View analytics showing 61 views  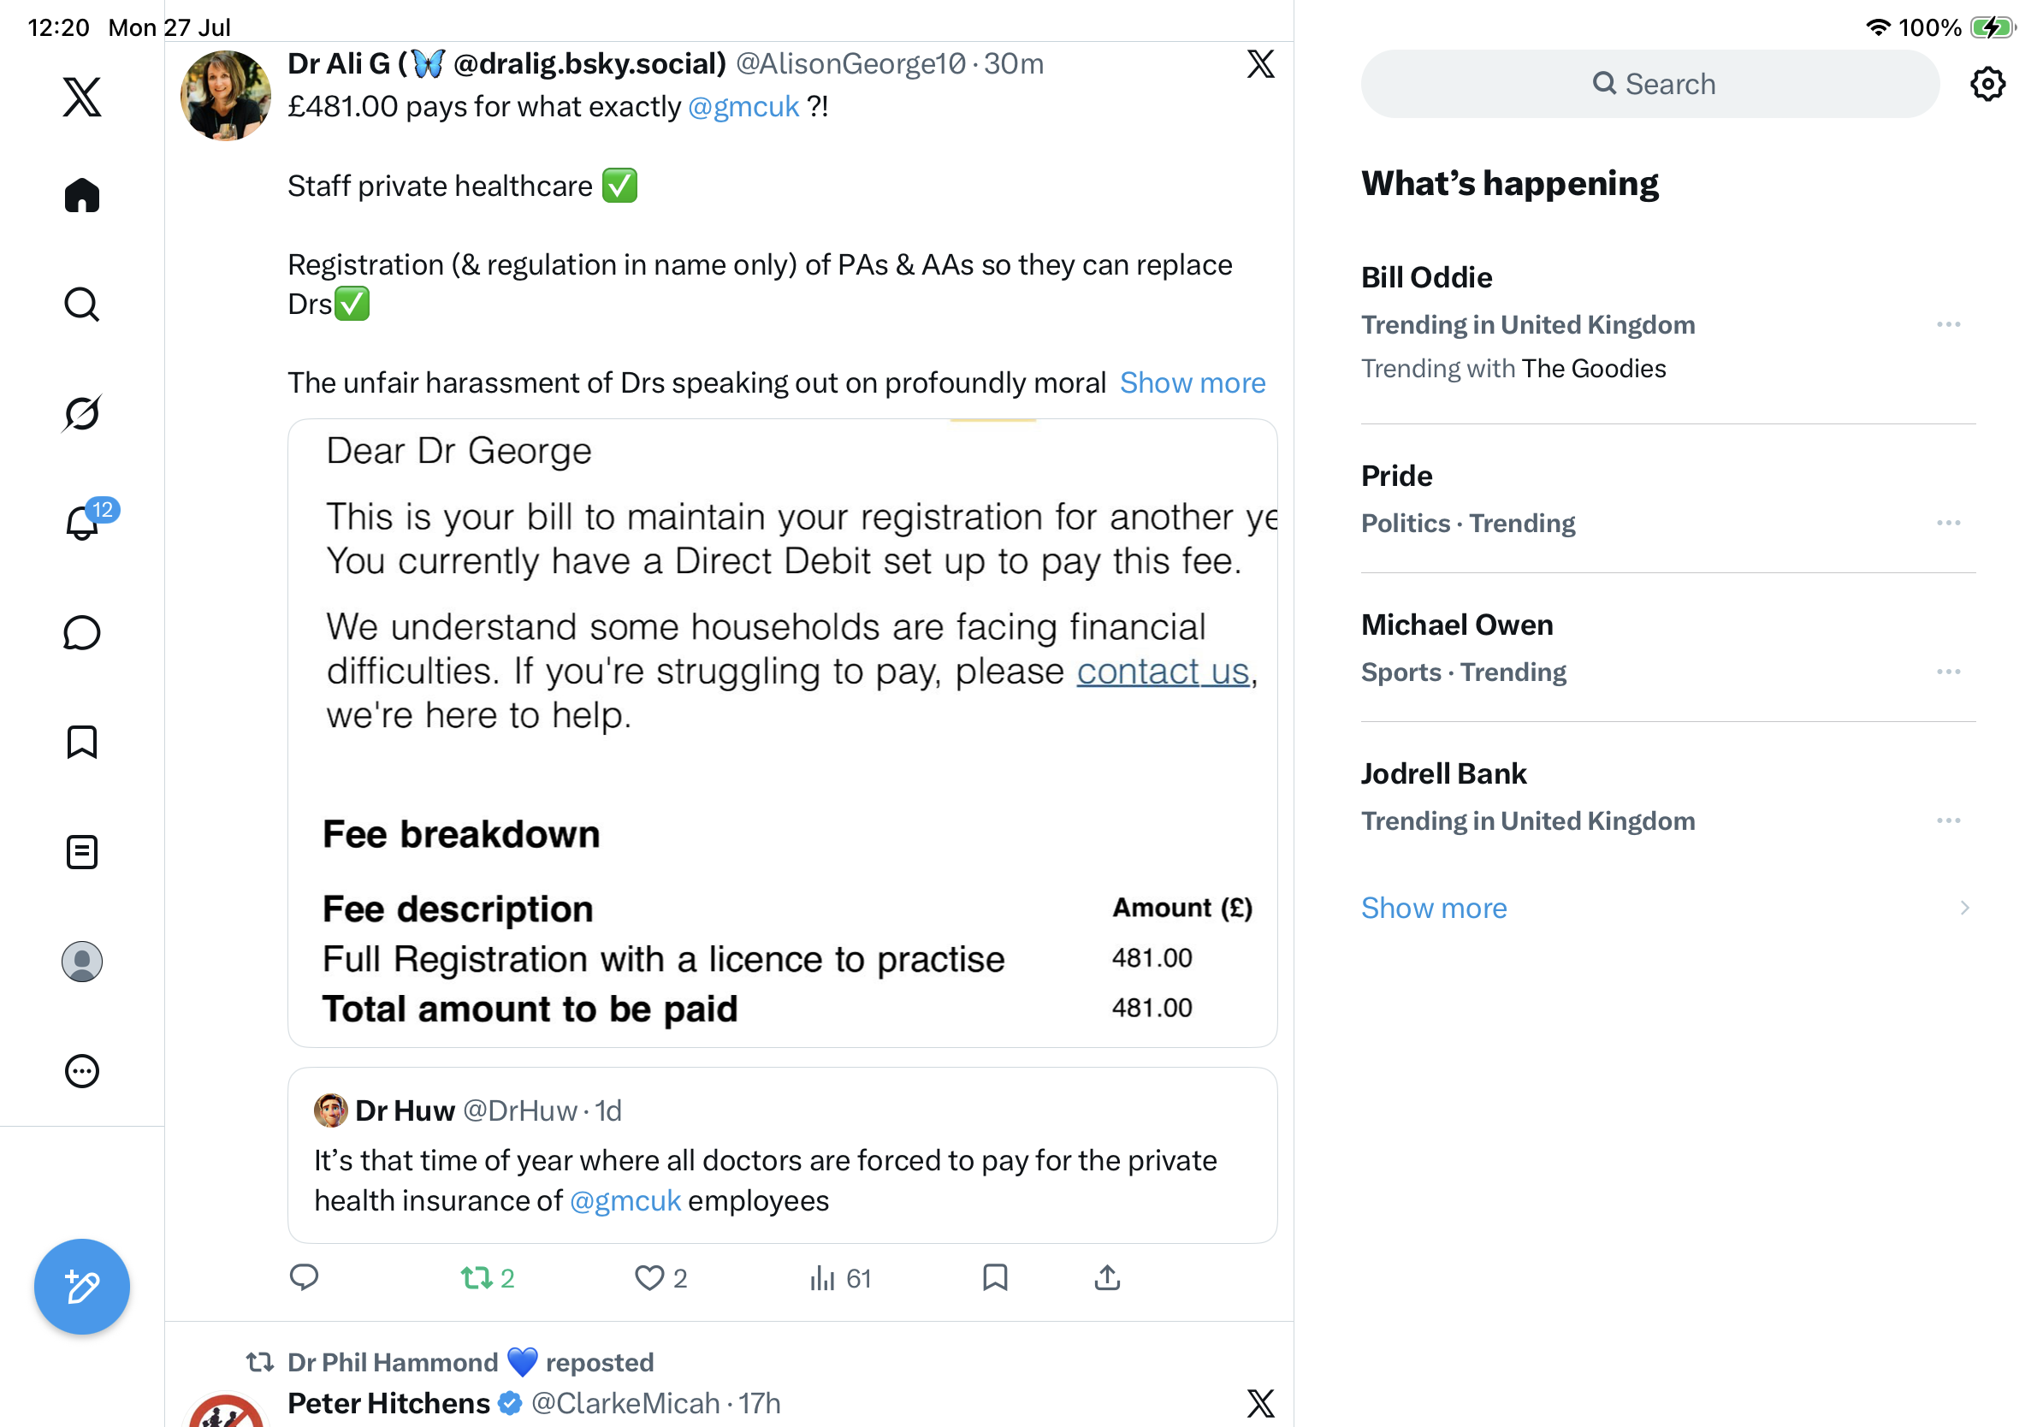(840, 1278)
